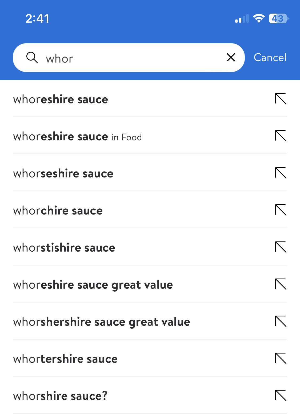Select 'whoreshire sauce' first suggestion
Viewport: 300px width, 417px height.
tap(61, 99)
